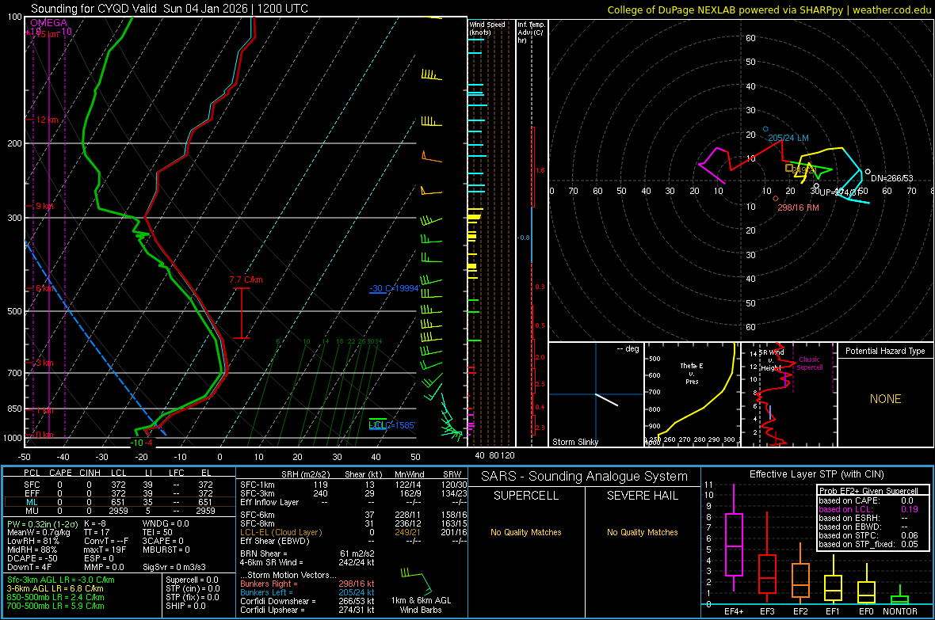The image size is (935, 620).
Task: Select the 298/16 RM hodograph label
Action: pos(798,207)
